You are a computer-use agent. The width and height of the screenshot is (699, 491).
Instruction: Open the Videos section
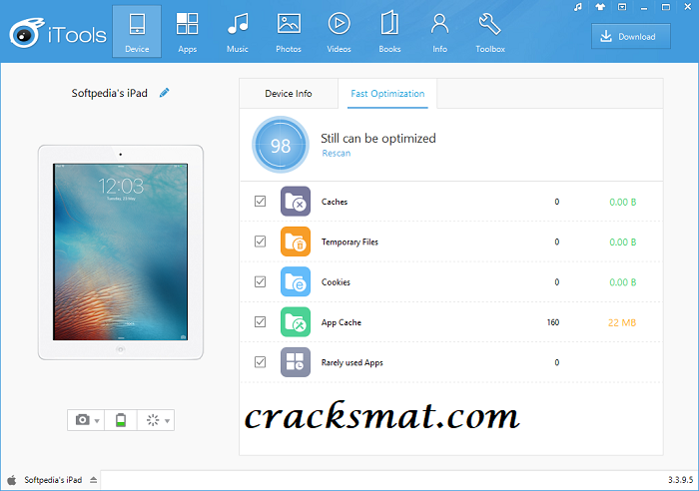click(x=339, y=32)
